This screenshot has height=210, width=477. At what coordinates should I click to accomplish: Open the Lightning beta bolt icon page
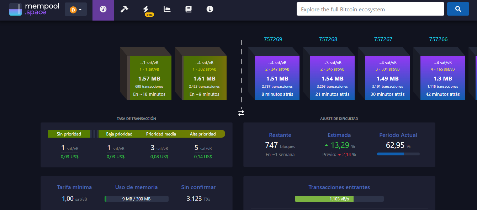pos(146,10)
